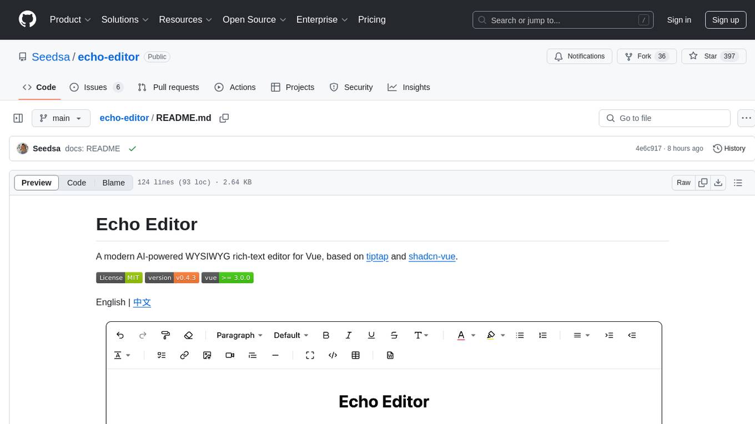Open the README outline icon
755x424 pixels.
click(x=738, y=183)
